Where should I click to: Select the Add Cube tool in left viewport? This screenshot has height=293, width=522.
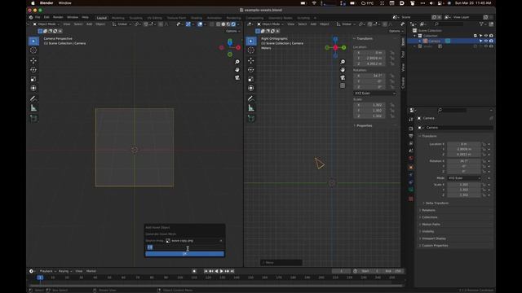(x=33, y=118)
